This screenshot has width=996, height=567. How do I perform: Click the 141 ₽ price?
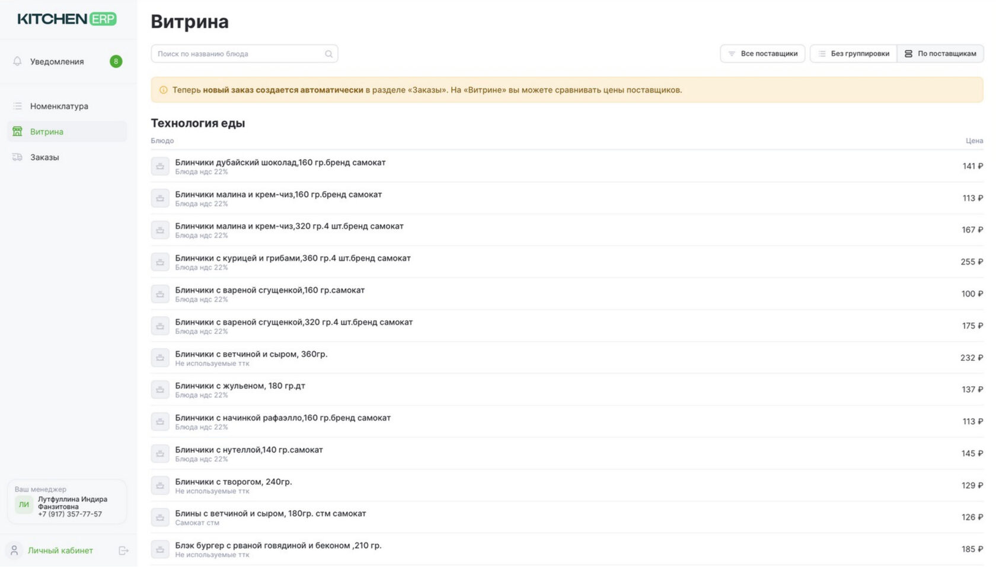coord(972,167)
